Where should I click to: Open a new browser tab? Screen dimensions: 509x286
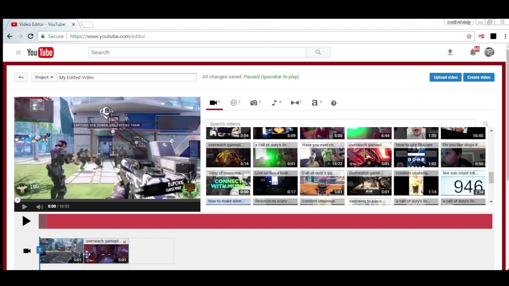(87, 25)
